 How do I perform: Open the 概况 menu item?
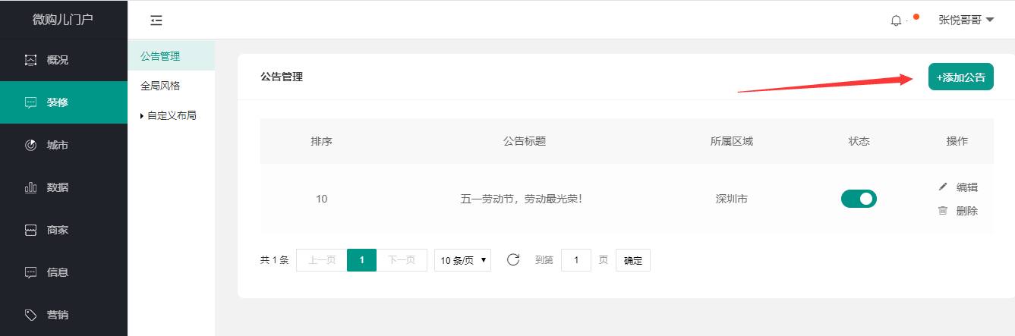(64, 60)
